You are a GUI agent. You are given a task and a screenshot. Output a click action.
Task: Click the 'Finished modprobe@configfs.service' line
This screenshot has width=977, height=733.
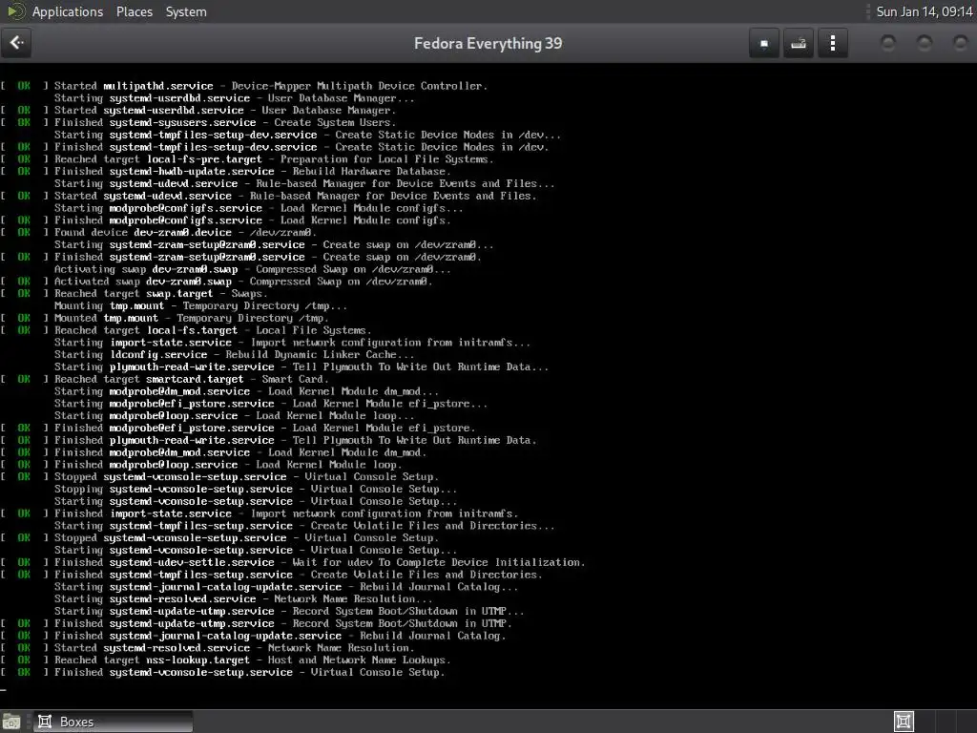click(225, 220)
